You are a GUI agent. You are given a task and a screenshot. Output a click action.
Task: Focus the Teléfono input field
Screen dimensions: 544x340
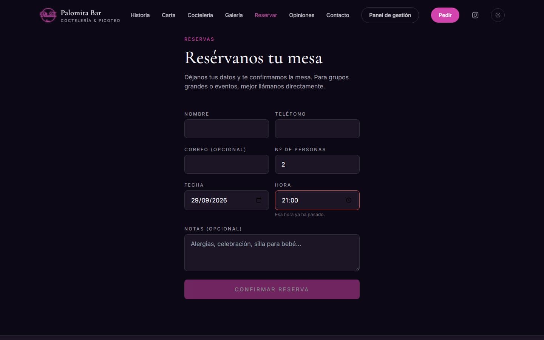pos(317,129)
